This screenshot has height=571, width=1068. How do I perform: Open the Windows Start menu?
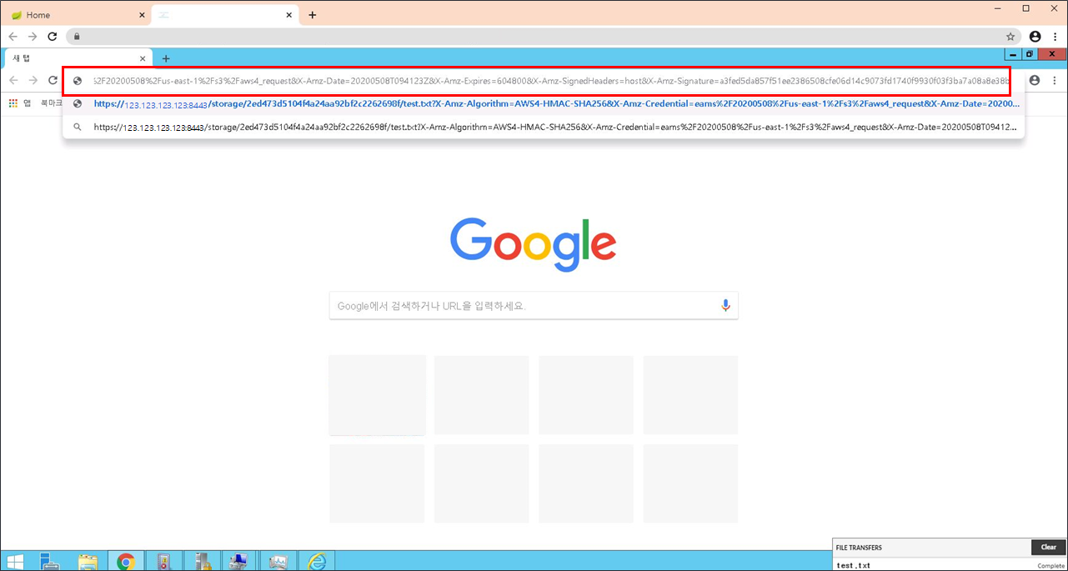tap(15, 561)
